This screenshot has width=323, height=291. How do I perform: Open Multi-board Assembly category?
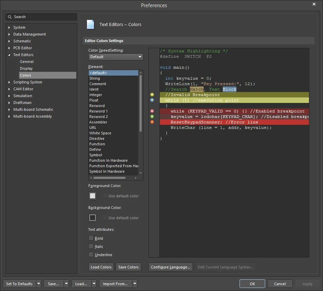coord(33,116)
